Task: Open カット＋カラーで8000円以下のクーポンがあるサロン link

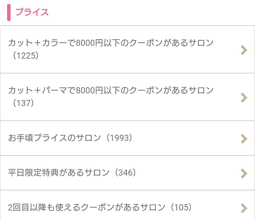Action: (110, 43)
